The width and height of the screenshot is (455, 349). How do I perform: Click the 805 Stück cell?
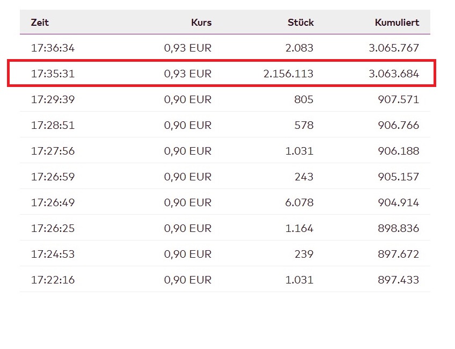tap(304, 99)
